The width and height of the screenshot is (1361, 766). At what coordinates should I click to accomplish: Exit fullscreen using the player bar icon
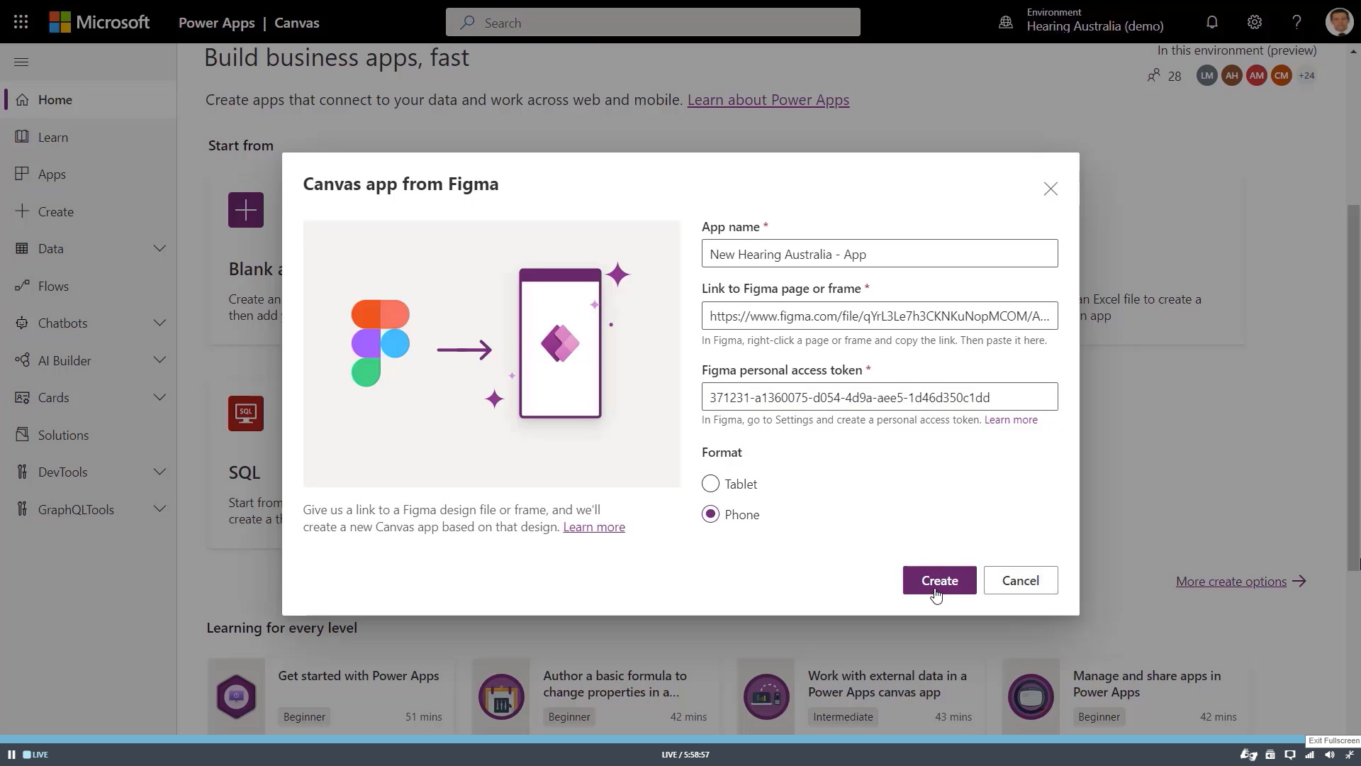(x=1350, y=755)
